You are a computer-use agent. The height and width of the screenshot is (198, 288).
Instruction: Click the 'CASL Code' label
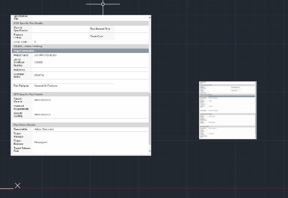point(20,42)
